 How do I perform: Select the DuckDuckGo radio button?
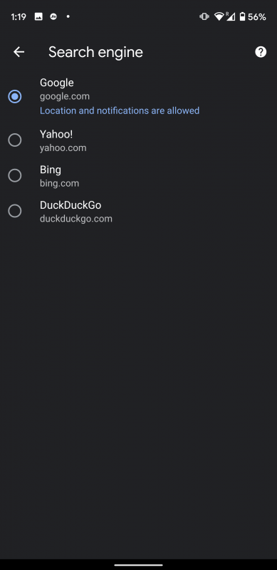tap(14, 211)
